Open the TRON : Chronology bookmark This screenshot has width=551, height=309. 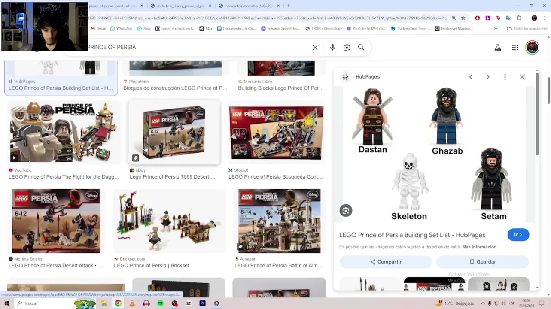tap(323, 29)
